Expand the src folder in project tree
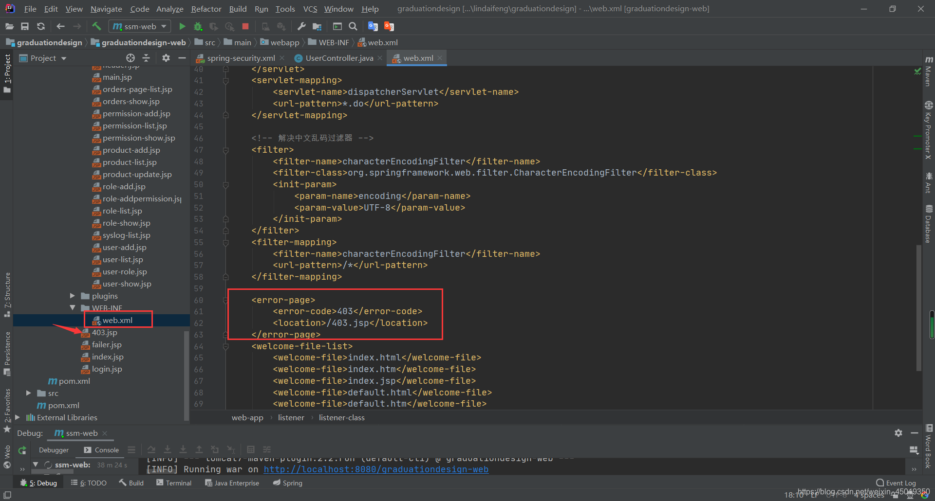The image size is (935, 501). (28, 393)
